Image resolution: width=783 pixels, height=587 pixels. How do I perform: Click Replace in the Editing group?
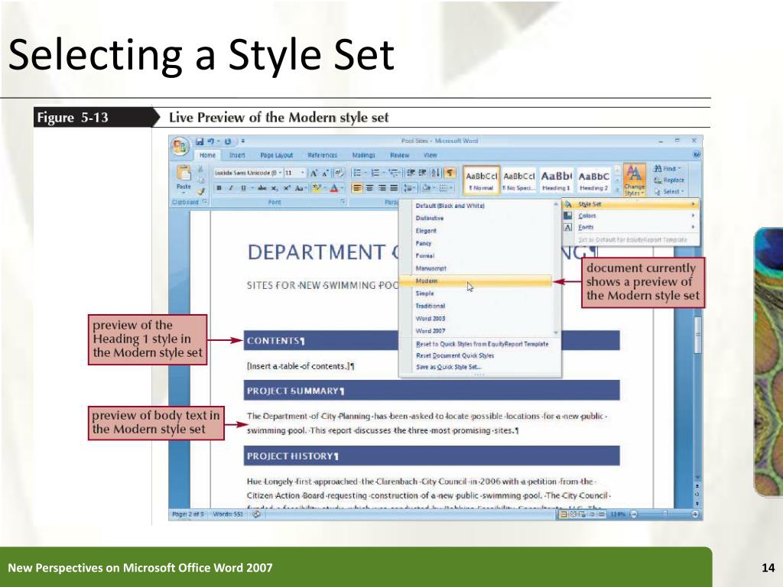tap(669, 180)
